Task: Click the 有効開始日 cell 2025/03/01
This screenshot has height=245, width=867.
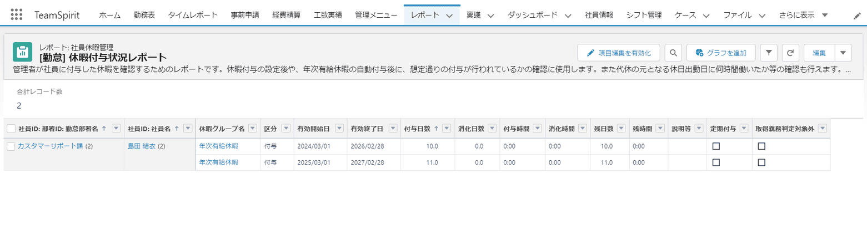Action: point(315,162)
